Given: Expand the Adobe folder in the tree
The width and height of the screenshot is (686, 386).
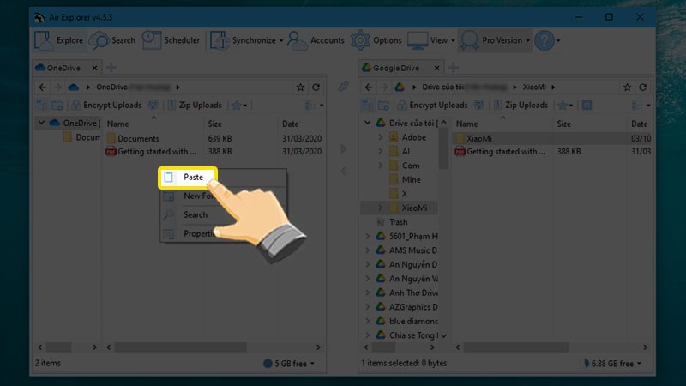Looking at the screenshot, I should (380, 137).
